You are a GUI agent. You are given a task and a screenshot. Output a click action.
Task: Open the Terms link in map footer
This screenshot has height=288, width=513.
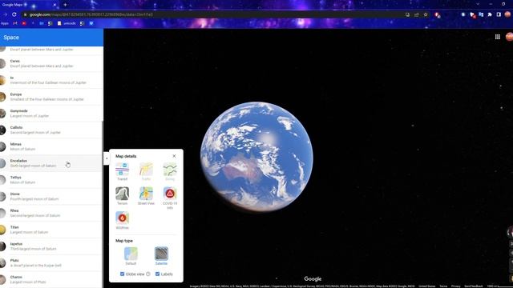point(443,286)
